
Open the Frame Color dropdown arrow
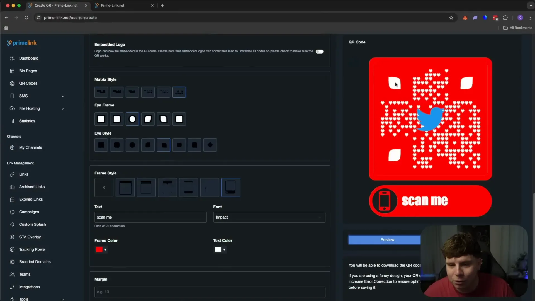click(x=105, y=249)
